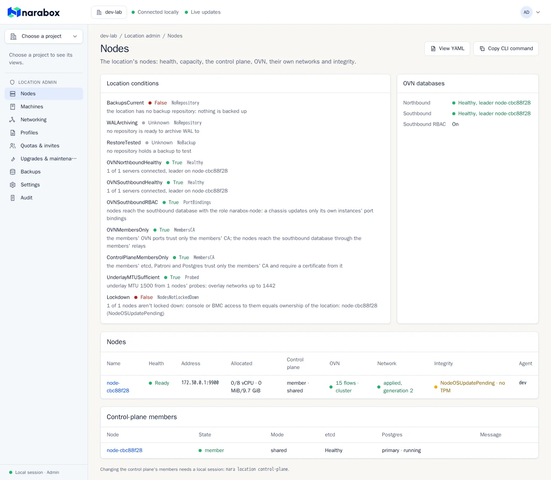Click the AD user avatar
Viewport: 551px width, 480px height.
(527, 12)
